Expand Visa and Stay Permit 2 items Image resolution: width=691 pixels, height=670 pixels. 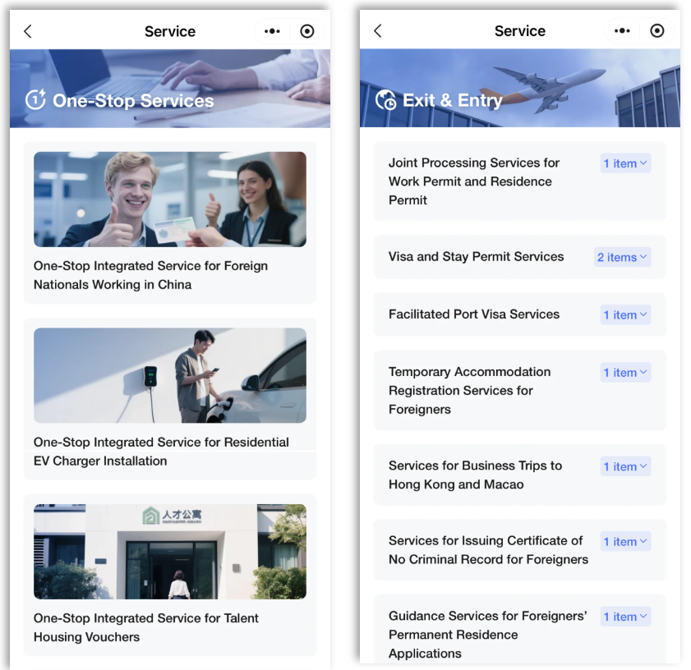coord(622,257)
